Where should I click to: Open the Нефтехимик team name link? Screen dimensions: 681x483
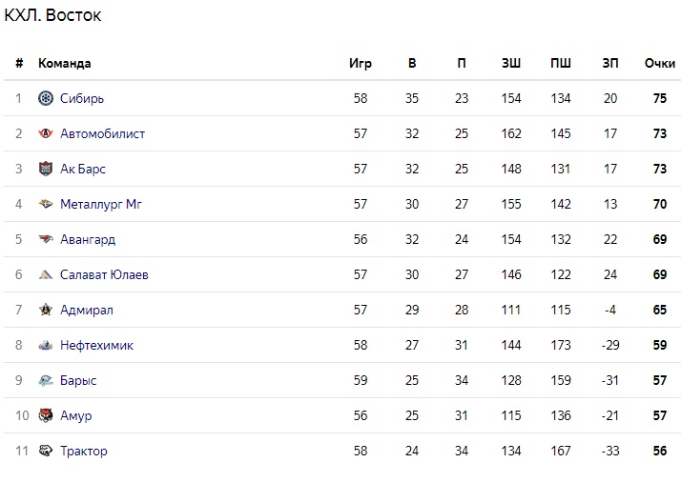click(96, 345)
